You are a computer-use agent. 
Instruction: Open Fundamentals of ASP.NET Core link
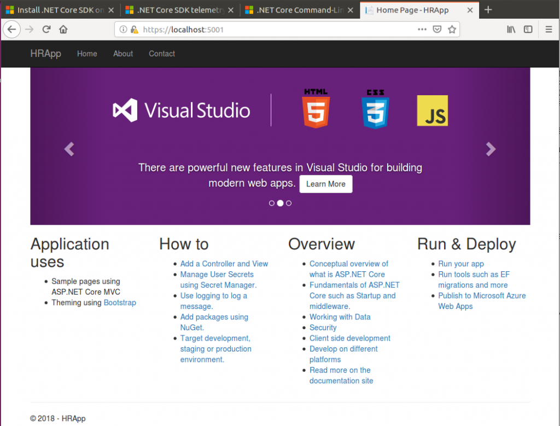354,295
